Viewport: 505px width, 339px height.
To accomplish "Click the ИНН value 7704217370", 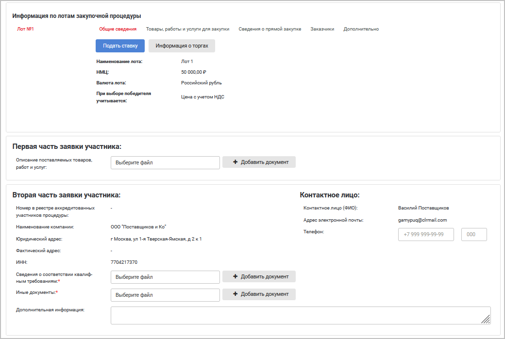I will [124, 262].
